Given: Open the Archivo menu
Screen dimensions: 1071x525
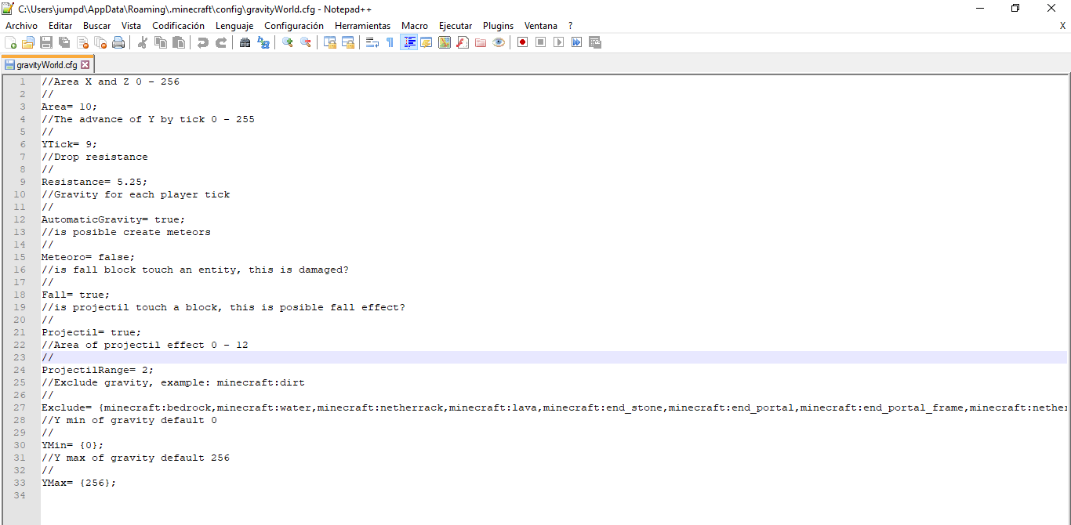Looking at the screenshot, I should 21,26.
